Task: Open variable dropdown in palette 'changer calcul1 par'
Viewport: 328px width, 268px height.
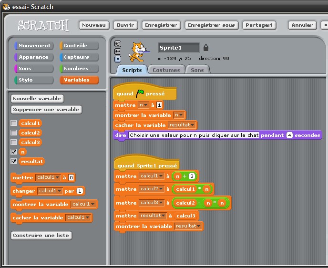Action: (50, 191)
